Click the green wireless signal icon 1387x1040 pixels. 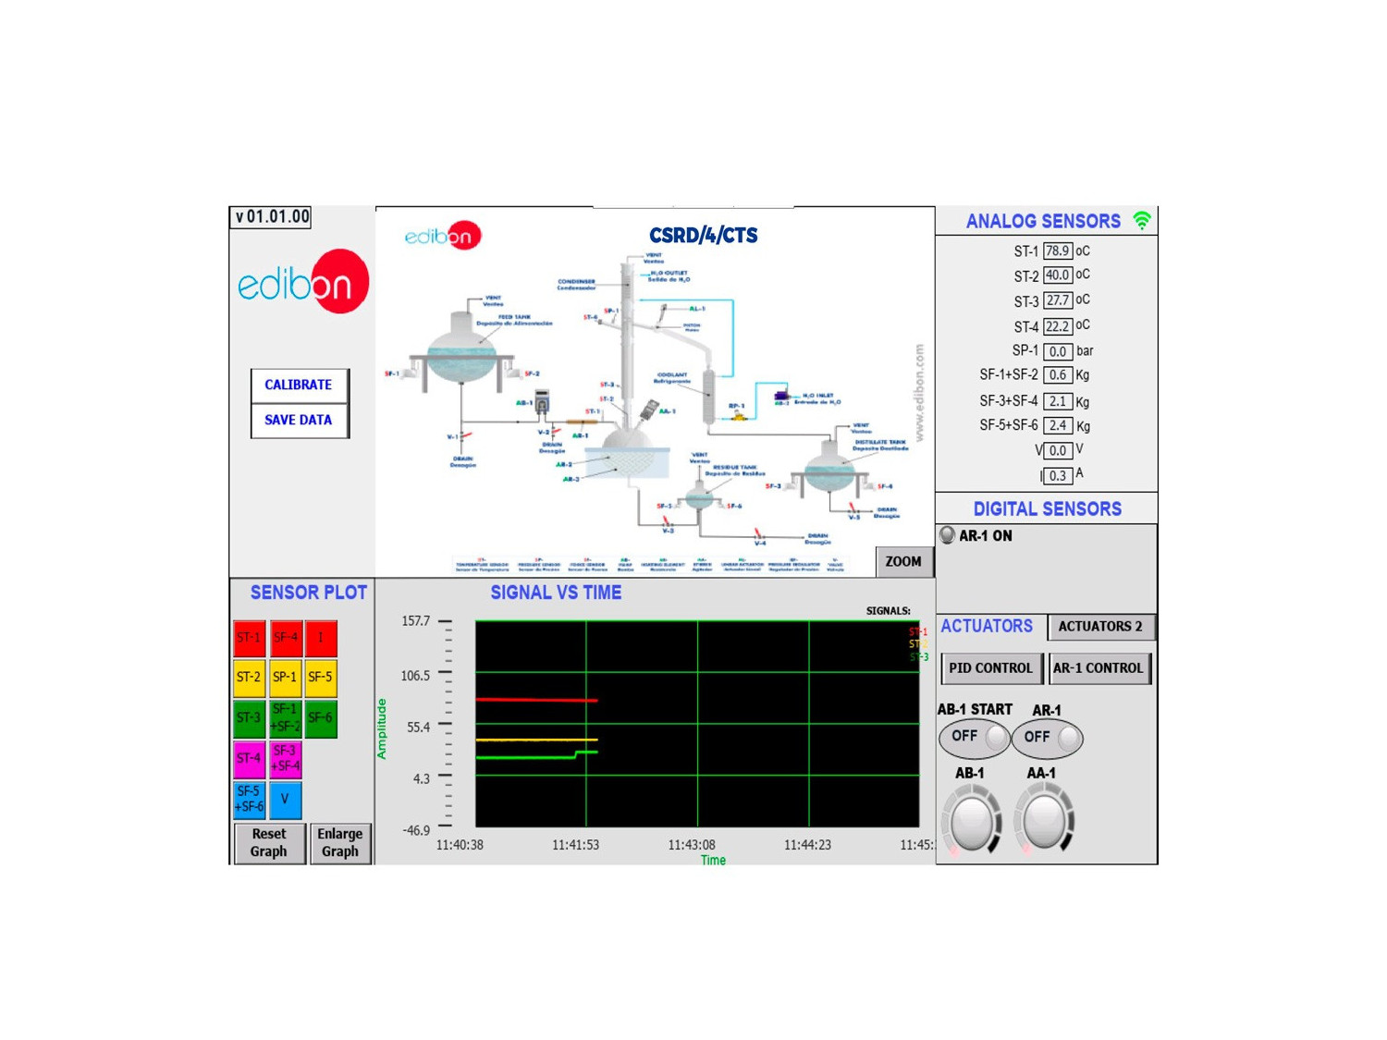click(x=1142, y=220)
